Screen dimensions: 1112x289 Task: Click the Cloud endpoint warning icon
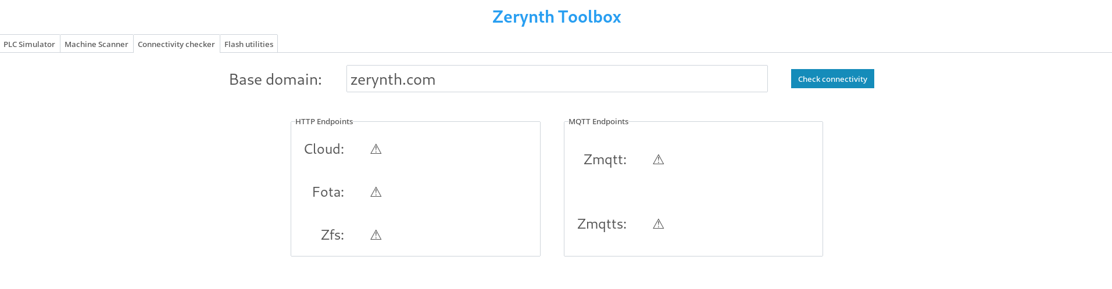(x=376, y=149)
